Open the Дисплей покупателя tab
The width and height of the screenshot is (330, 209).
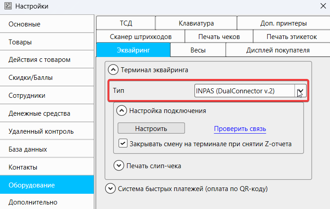click(x=277, y=50)
